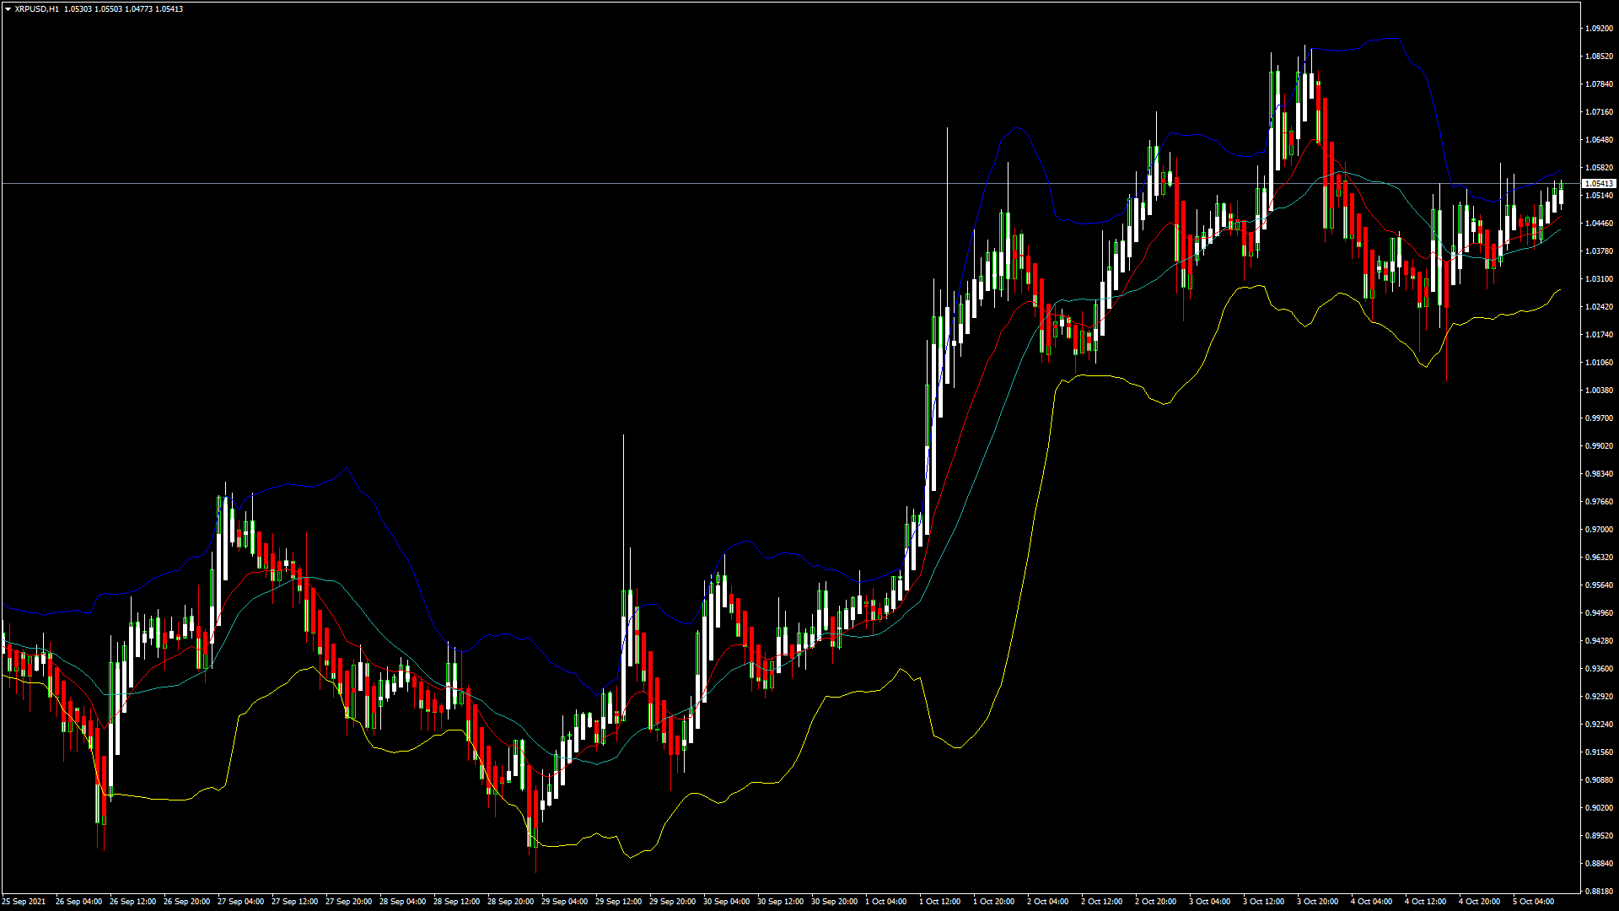Click the 3 Oct 20:00 time label
1619x911 pixels.
point(1317,901)
